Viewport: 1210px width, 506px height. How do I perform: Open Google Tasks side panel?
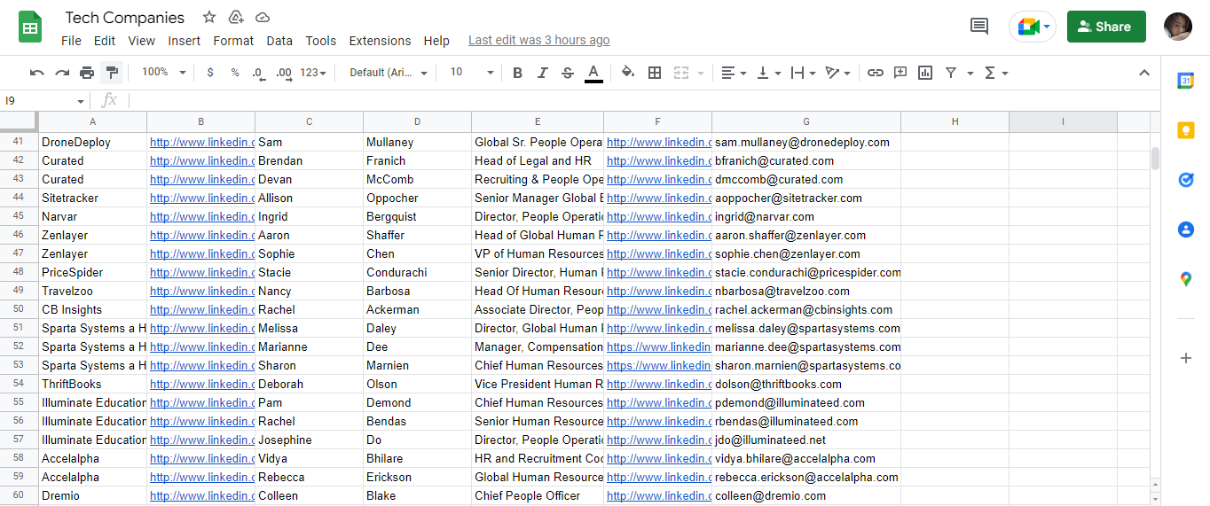[1186, 180]
